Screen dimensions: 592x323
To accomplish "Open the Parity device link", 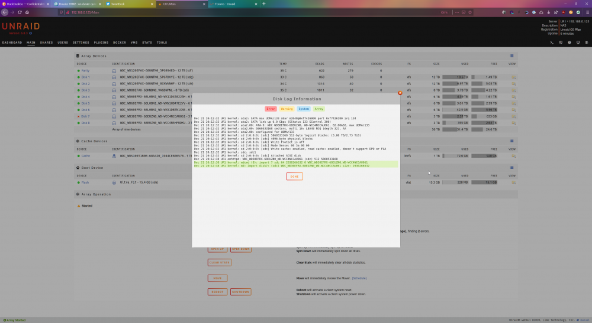I will (85, 70).
